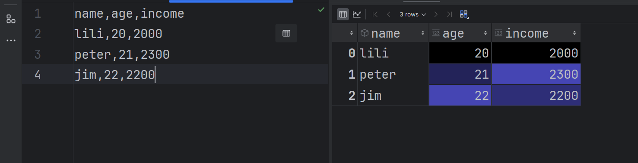
Task: Go to next page of rows
Action: click(436, 14)
